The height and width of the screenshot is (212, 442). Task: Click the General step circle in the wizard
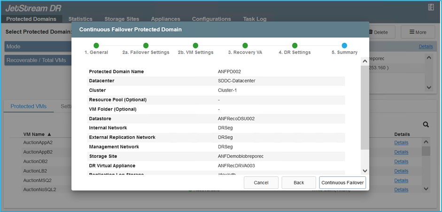click(x=96, y=46)
